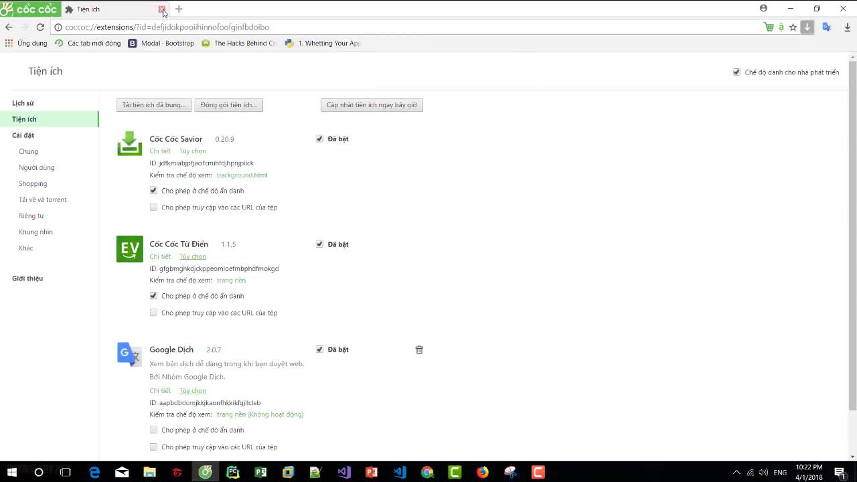Allow file URL access for Cốc Cốc Savior
Screen dimensions: 857x482
pyautogui.click(x=153, y=208)
